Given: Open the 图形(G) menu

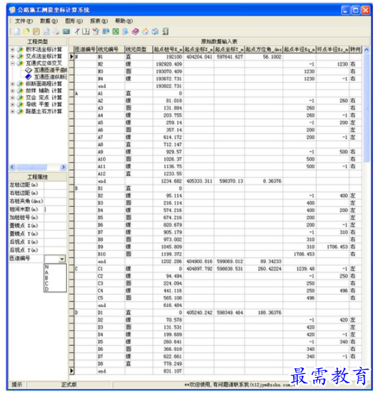Looking at the screenshot, I should [x=74, y=21].
